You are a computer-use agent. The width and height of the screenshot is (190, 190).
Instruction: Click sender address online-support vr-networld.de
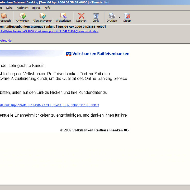(x=49, y=31)
